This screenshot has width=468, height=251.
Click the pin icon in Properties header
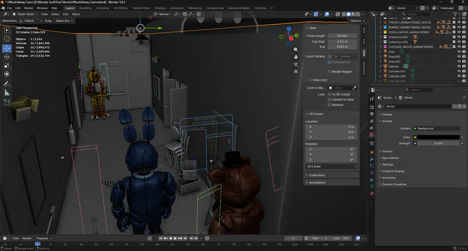(x=464, y=97)
